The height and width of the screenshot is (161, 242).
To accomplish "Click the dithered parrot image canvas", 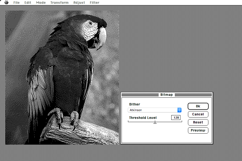I will (x=62, y=78).
